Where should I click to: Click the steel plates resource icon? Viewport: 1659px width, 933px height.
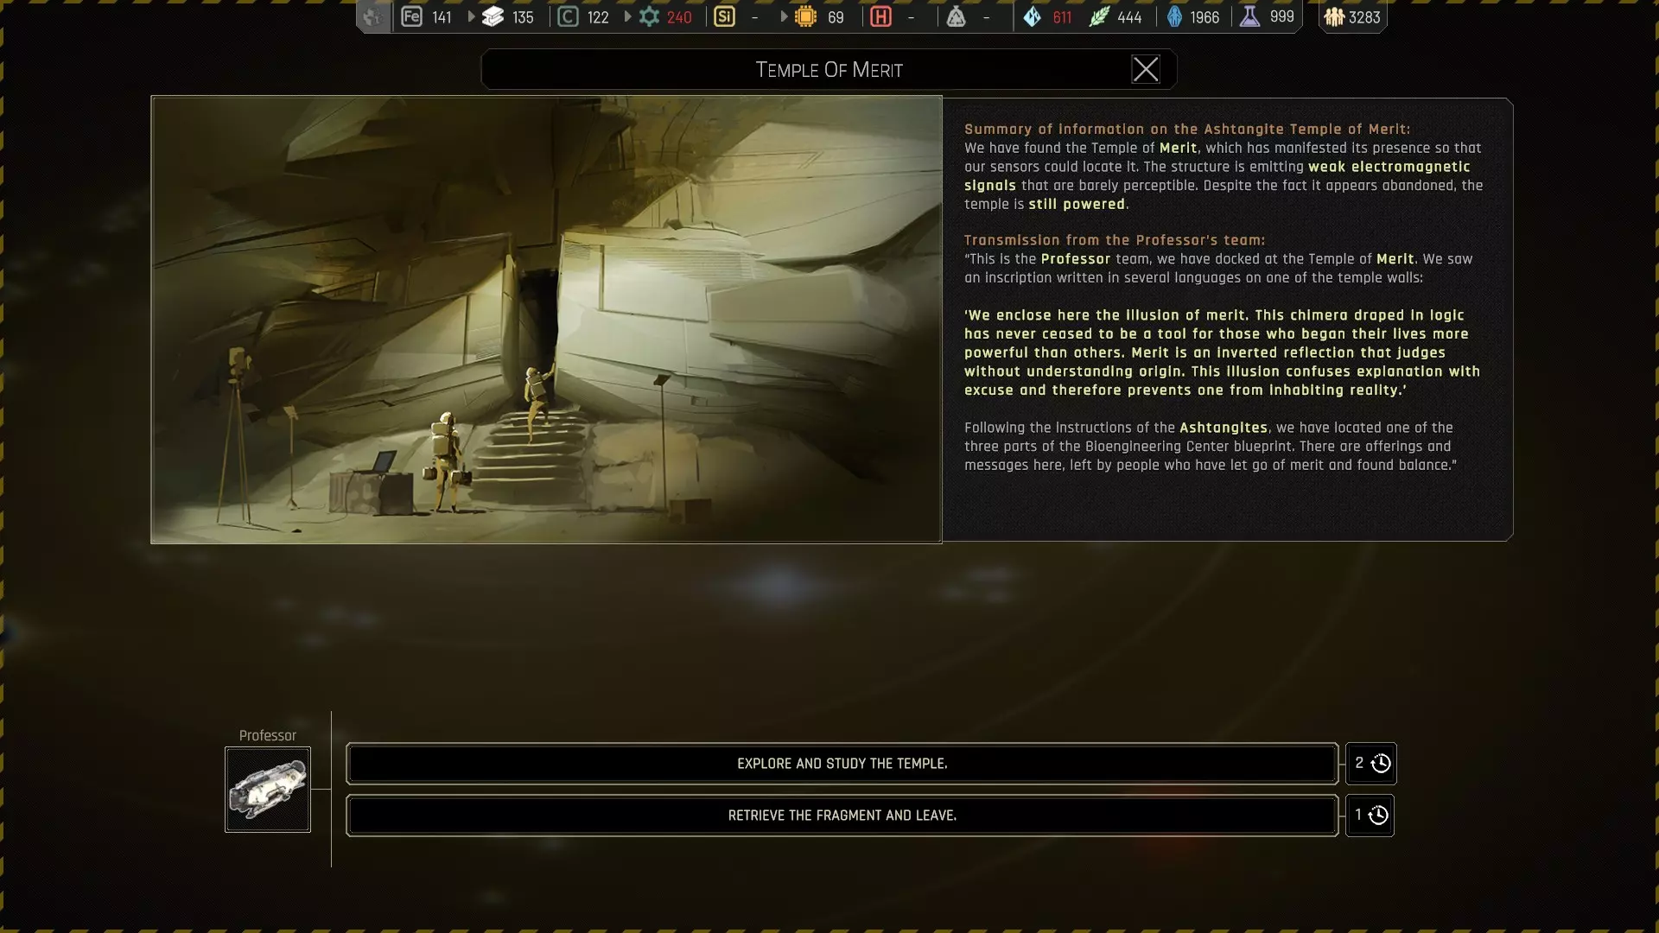point(493,16)
